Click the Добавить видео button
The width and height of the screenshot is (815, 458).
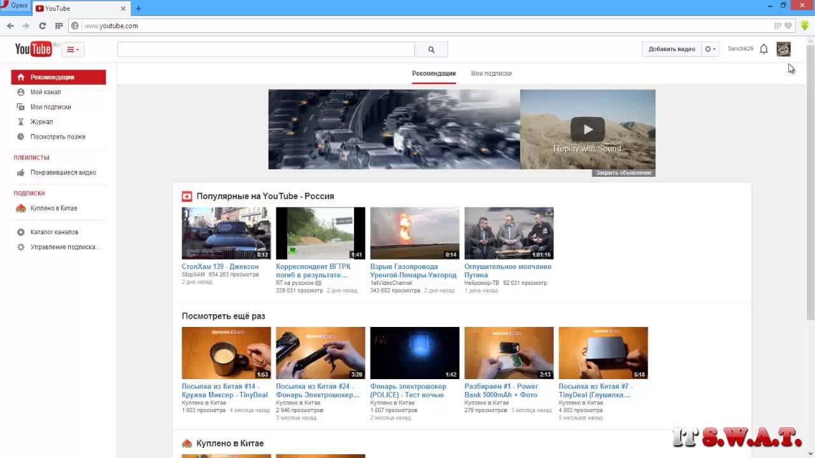(x=672, y=49)
